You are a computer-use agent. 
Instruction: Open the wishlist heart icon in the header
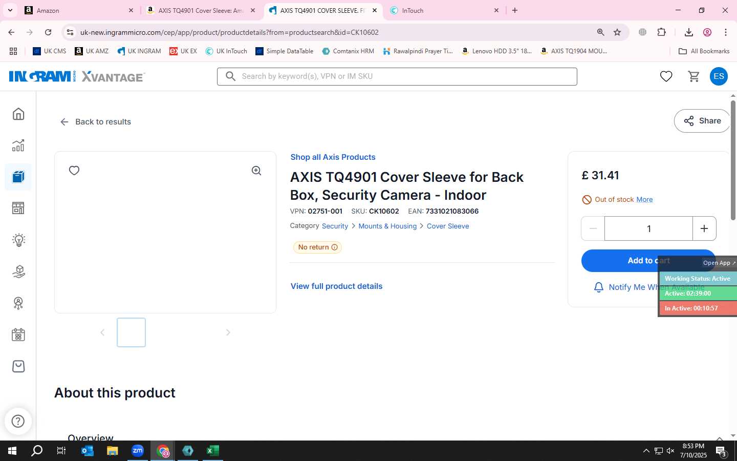pyautogui.click(x=666, y=76)
